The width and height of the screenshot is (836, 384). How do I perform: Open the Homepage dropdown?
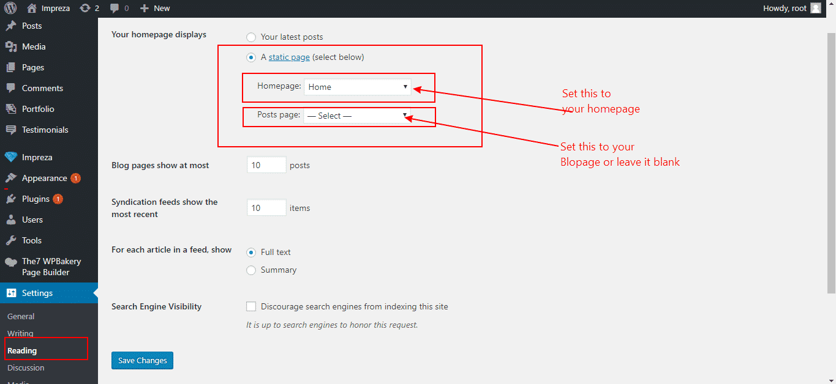point(358,87)
